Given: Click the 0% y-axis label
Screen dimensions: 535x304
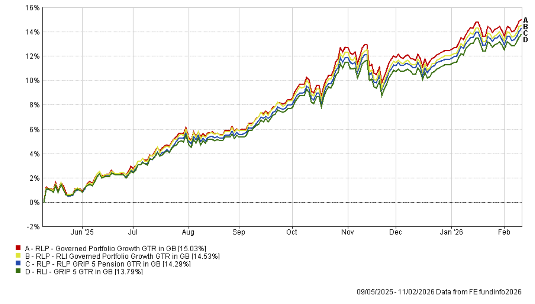Looking at the screenshot, I should (34, 203).
